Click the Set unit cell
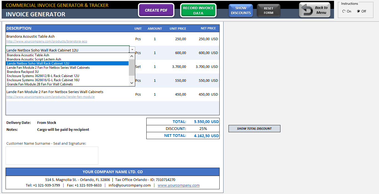The height and width of the screenshot is (194, 379). point(138,67)
